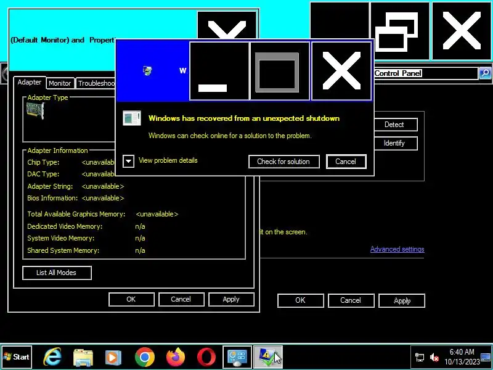This screenshot has width=493, height=370.
Task: Restore down the Control Panel window
Action: pos(400,31)
